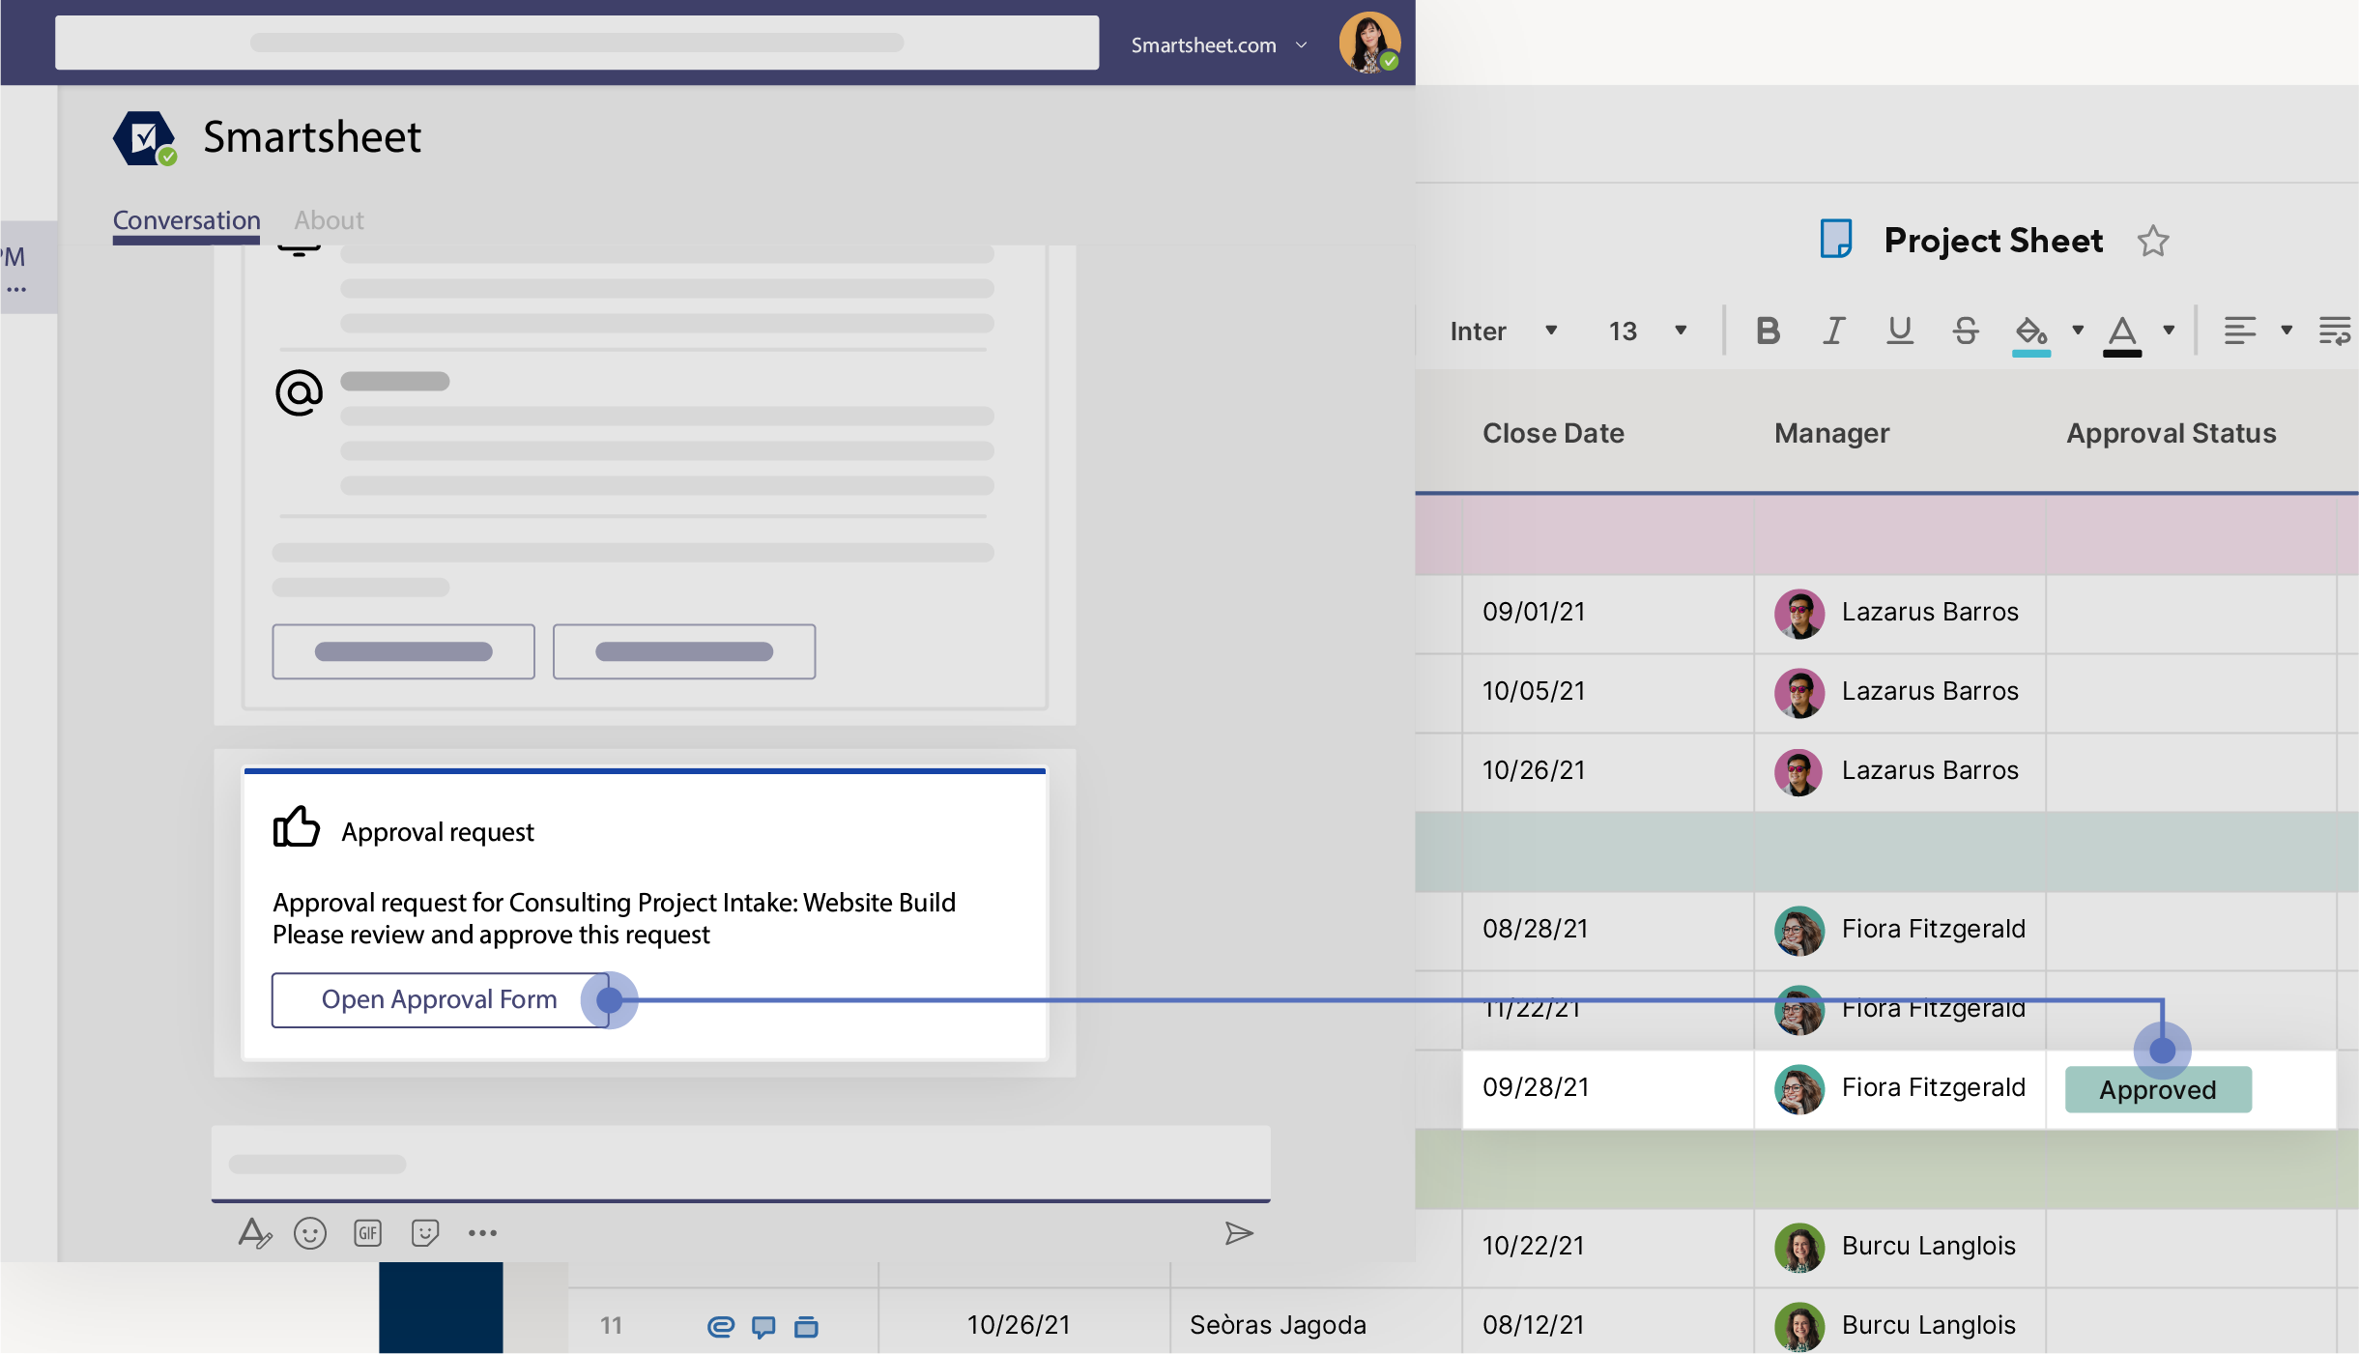The image size is (2359, 1354).
Task: Toggle Bold formatting in sheet toolbar
Action: (x=1768, y=331)
